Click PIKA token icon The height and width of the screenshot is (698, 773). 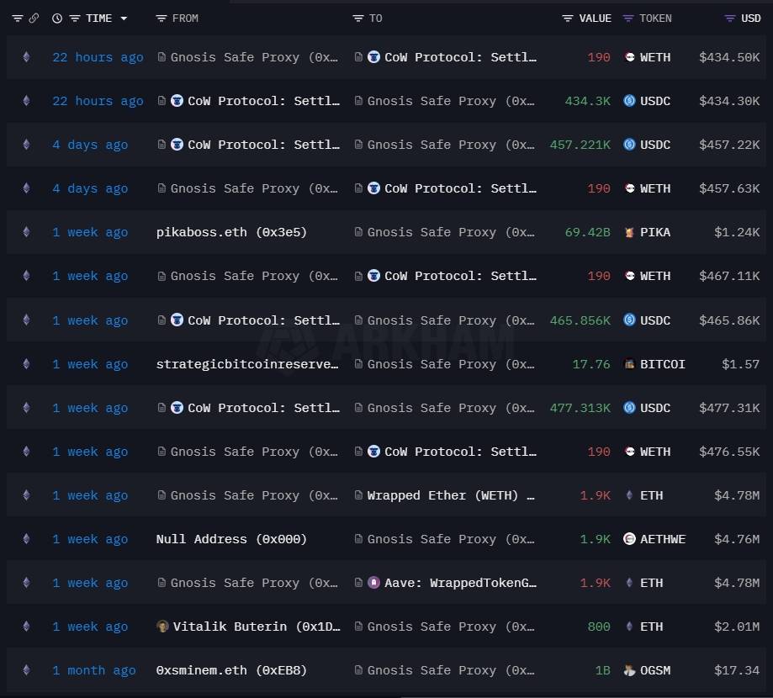coord(629,232)
